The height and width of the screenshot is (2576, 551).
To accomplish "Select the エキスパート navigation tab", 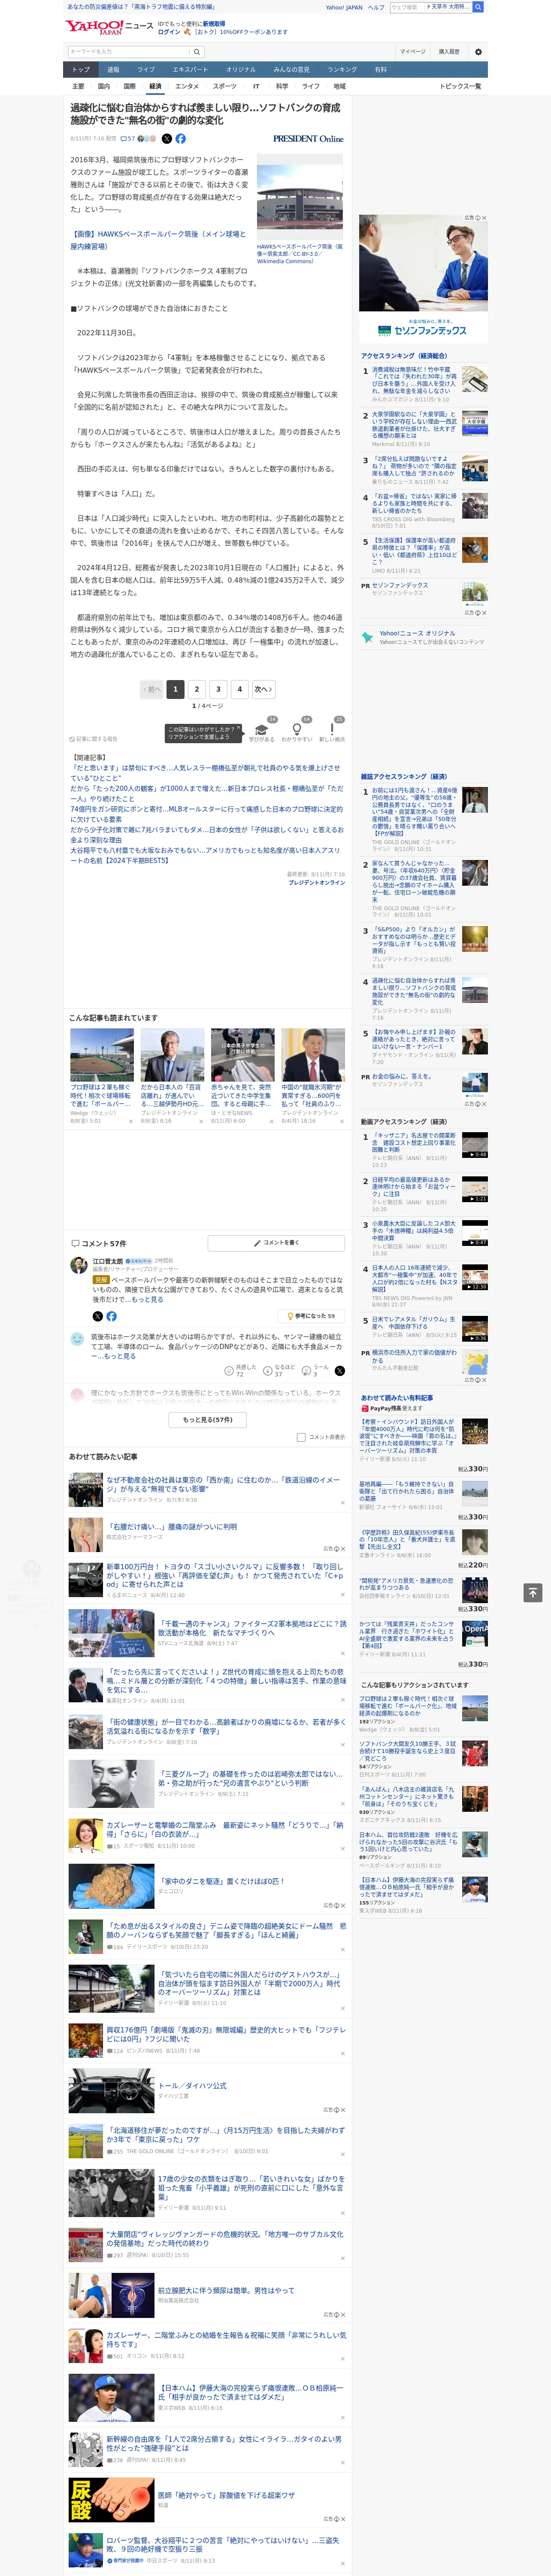I will (190, 70).
